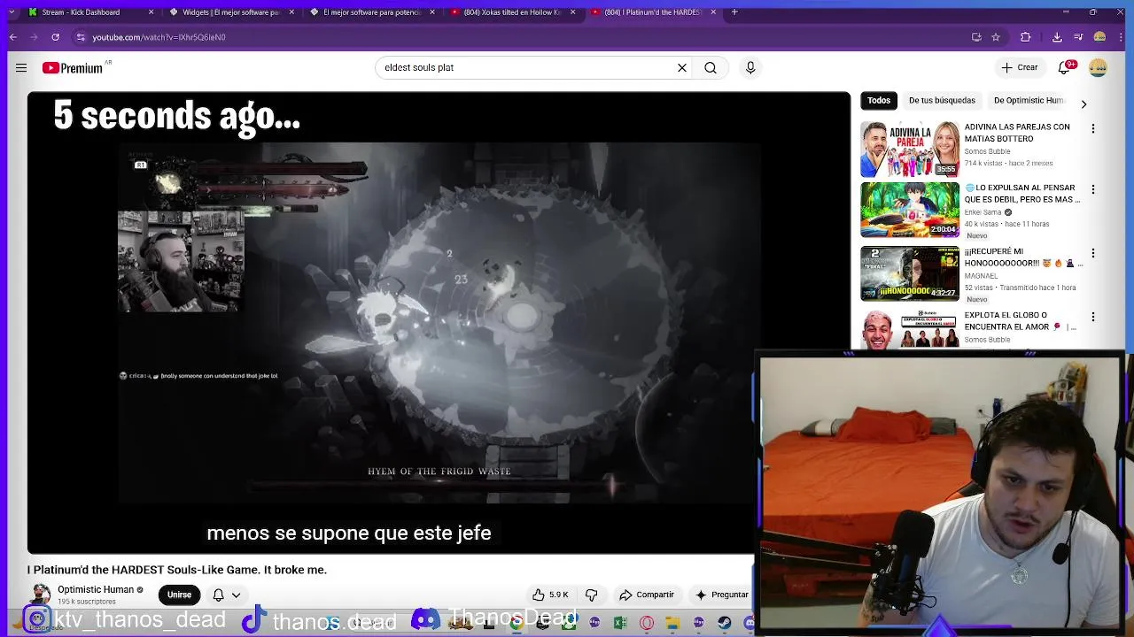Image resolution: width=1134 pixels, height=637 pixels.
Task: Open the browser downloads icon
Action: point(1057,37)
